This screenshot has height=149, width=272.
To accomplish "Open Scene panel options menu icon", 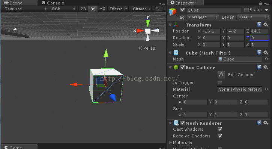I will (x=162, y=4).
